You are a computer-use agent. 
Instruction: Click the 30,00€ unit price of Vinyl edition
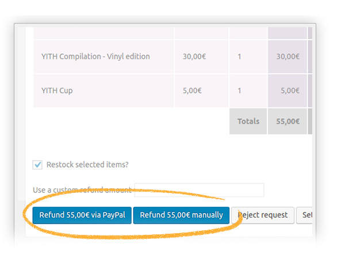(x=194, y=56)
